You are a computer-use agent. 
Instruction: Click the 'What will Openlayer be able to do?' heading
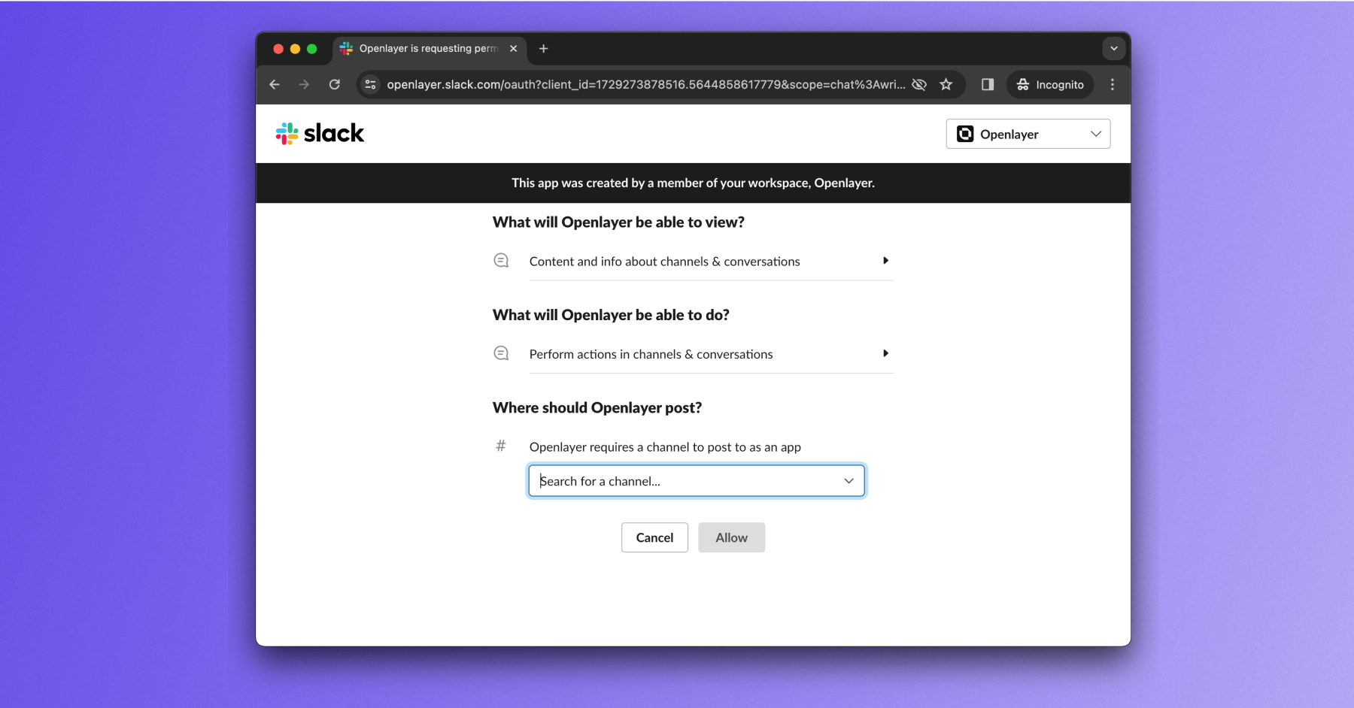tap(611, 315)
